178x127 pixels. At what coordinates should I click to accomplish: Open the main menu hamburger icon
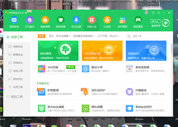point(159,13)
